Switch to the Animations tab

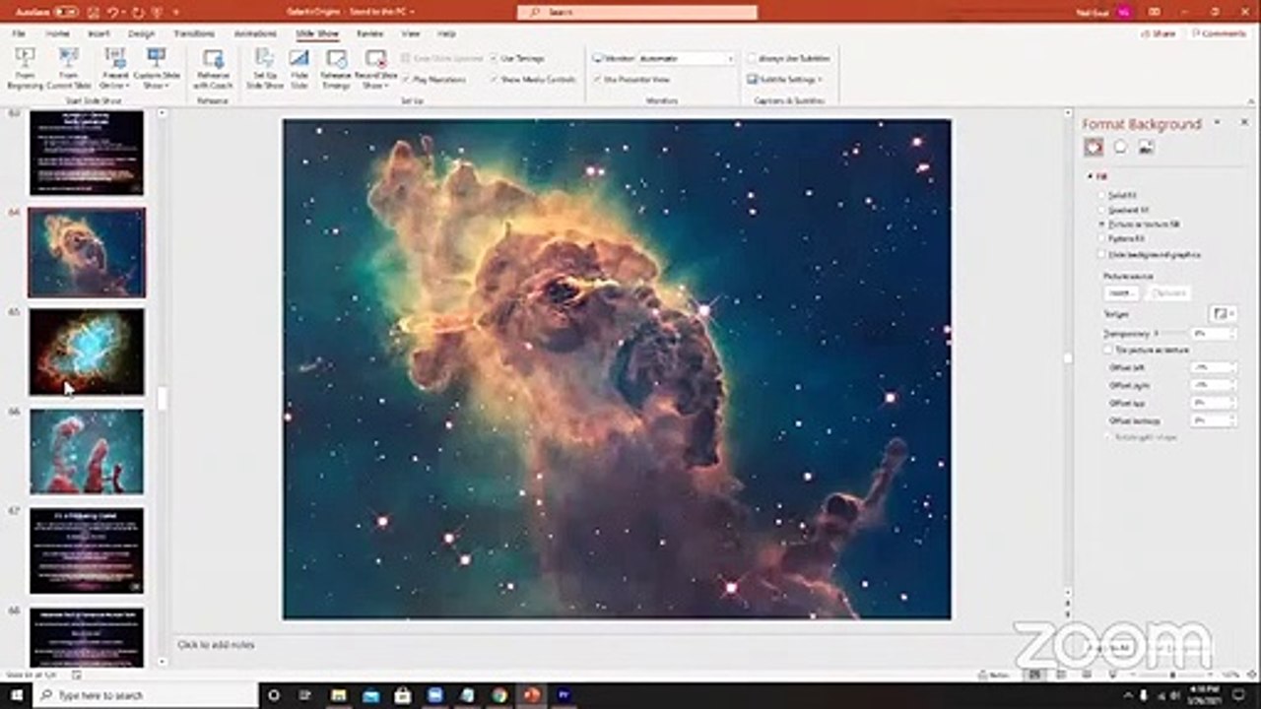click(x=255, y=33)
